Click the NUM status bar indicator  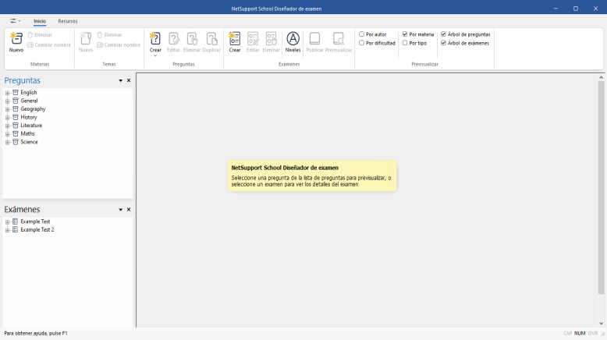coord(580,334)
